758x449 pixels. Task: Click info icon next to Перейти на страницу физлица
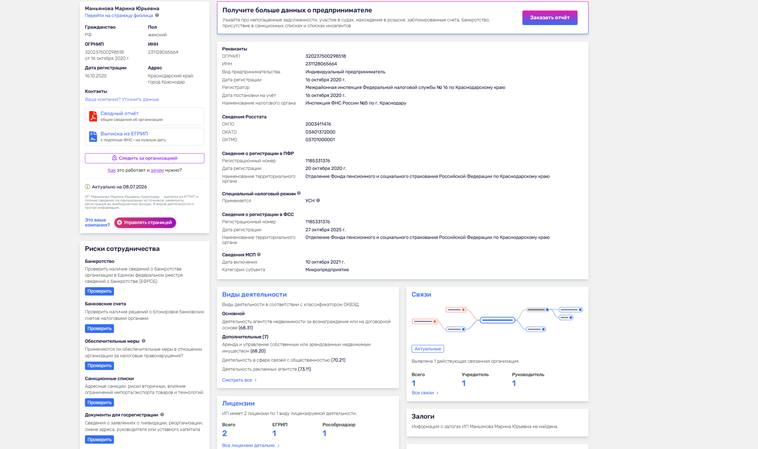pyautogui.click(x=157, y=15)
